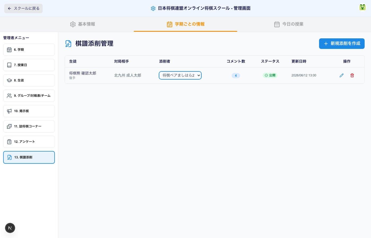The width and height of the screenshot is (371, 238).
Task: Click update time 2026/06/12 13:00
Action: (304, 75)
